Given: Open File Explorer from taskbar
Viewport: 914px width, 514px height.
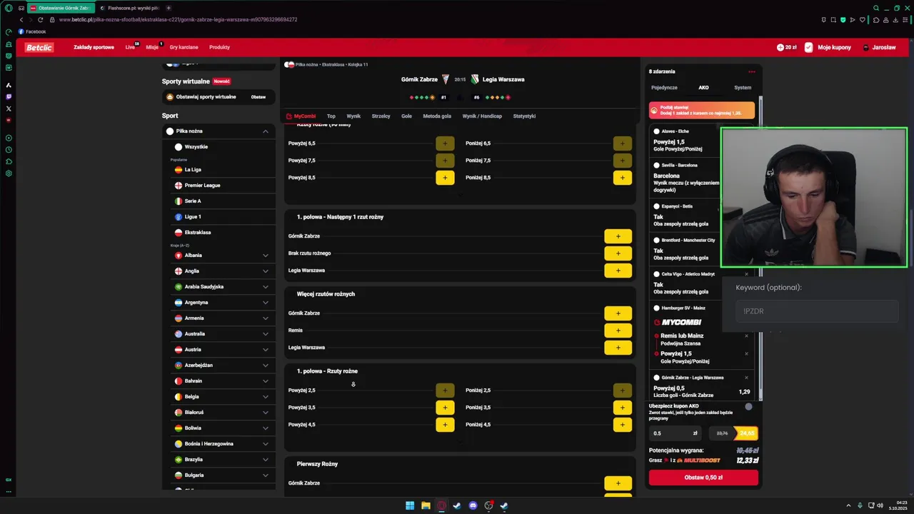Looking at the screenshot, I should coord(426,505).
